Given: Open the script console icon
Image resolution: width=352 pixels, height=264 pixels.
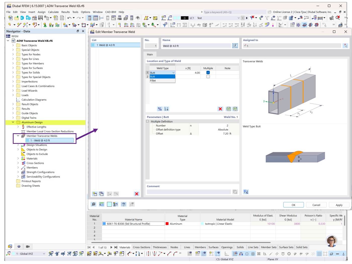Looking at the screenshot, I should point(114,18).
